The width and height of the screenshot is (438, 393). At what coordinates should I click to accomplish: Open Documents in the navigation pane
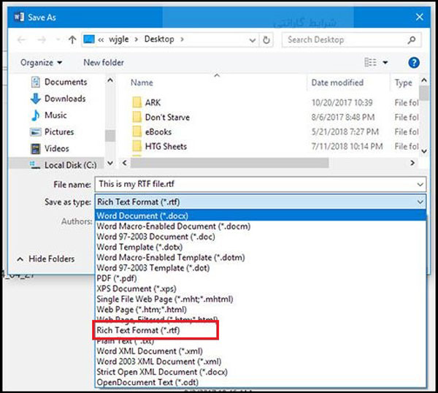click(x=58, y=82)
